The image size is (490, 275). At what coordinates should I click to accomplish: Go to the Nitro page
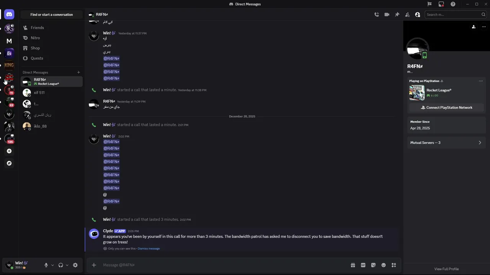coord(35,38)
